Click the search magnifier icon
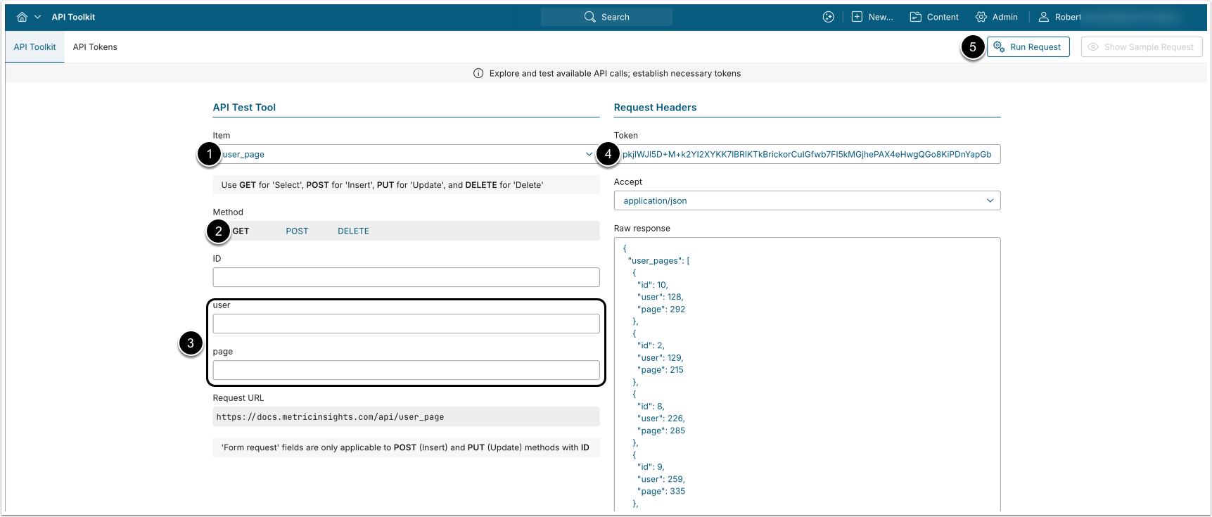Screen dimensions: 1212x517 (x=589, y=17)
